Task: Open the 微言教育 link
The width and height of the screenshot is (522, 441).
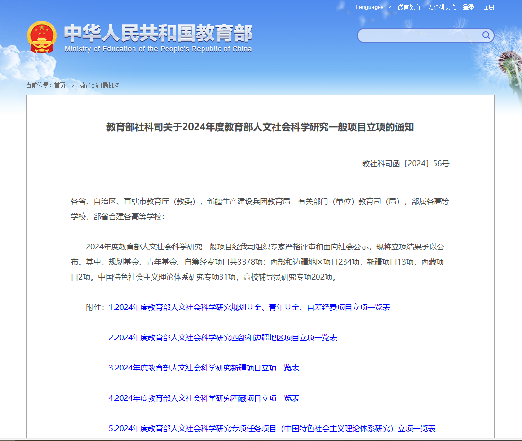Action: click(x=409, y=7)
